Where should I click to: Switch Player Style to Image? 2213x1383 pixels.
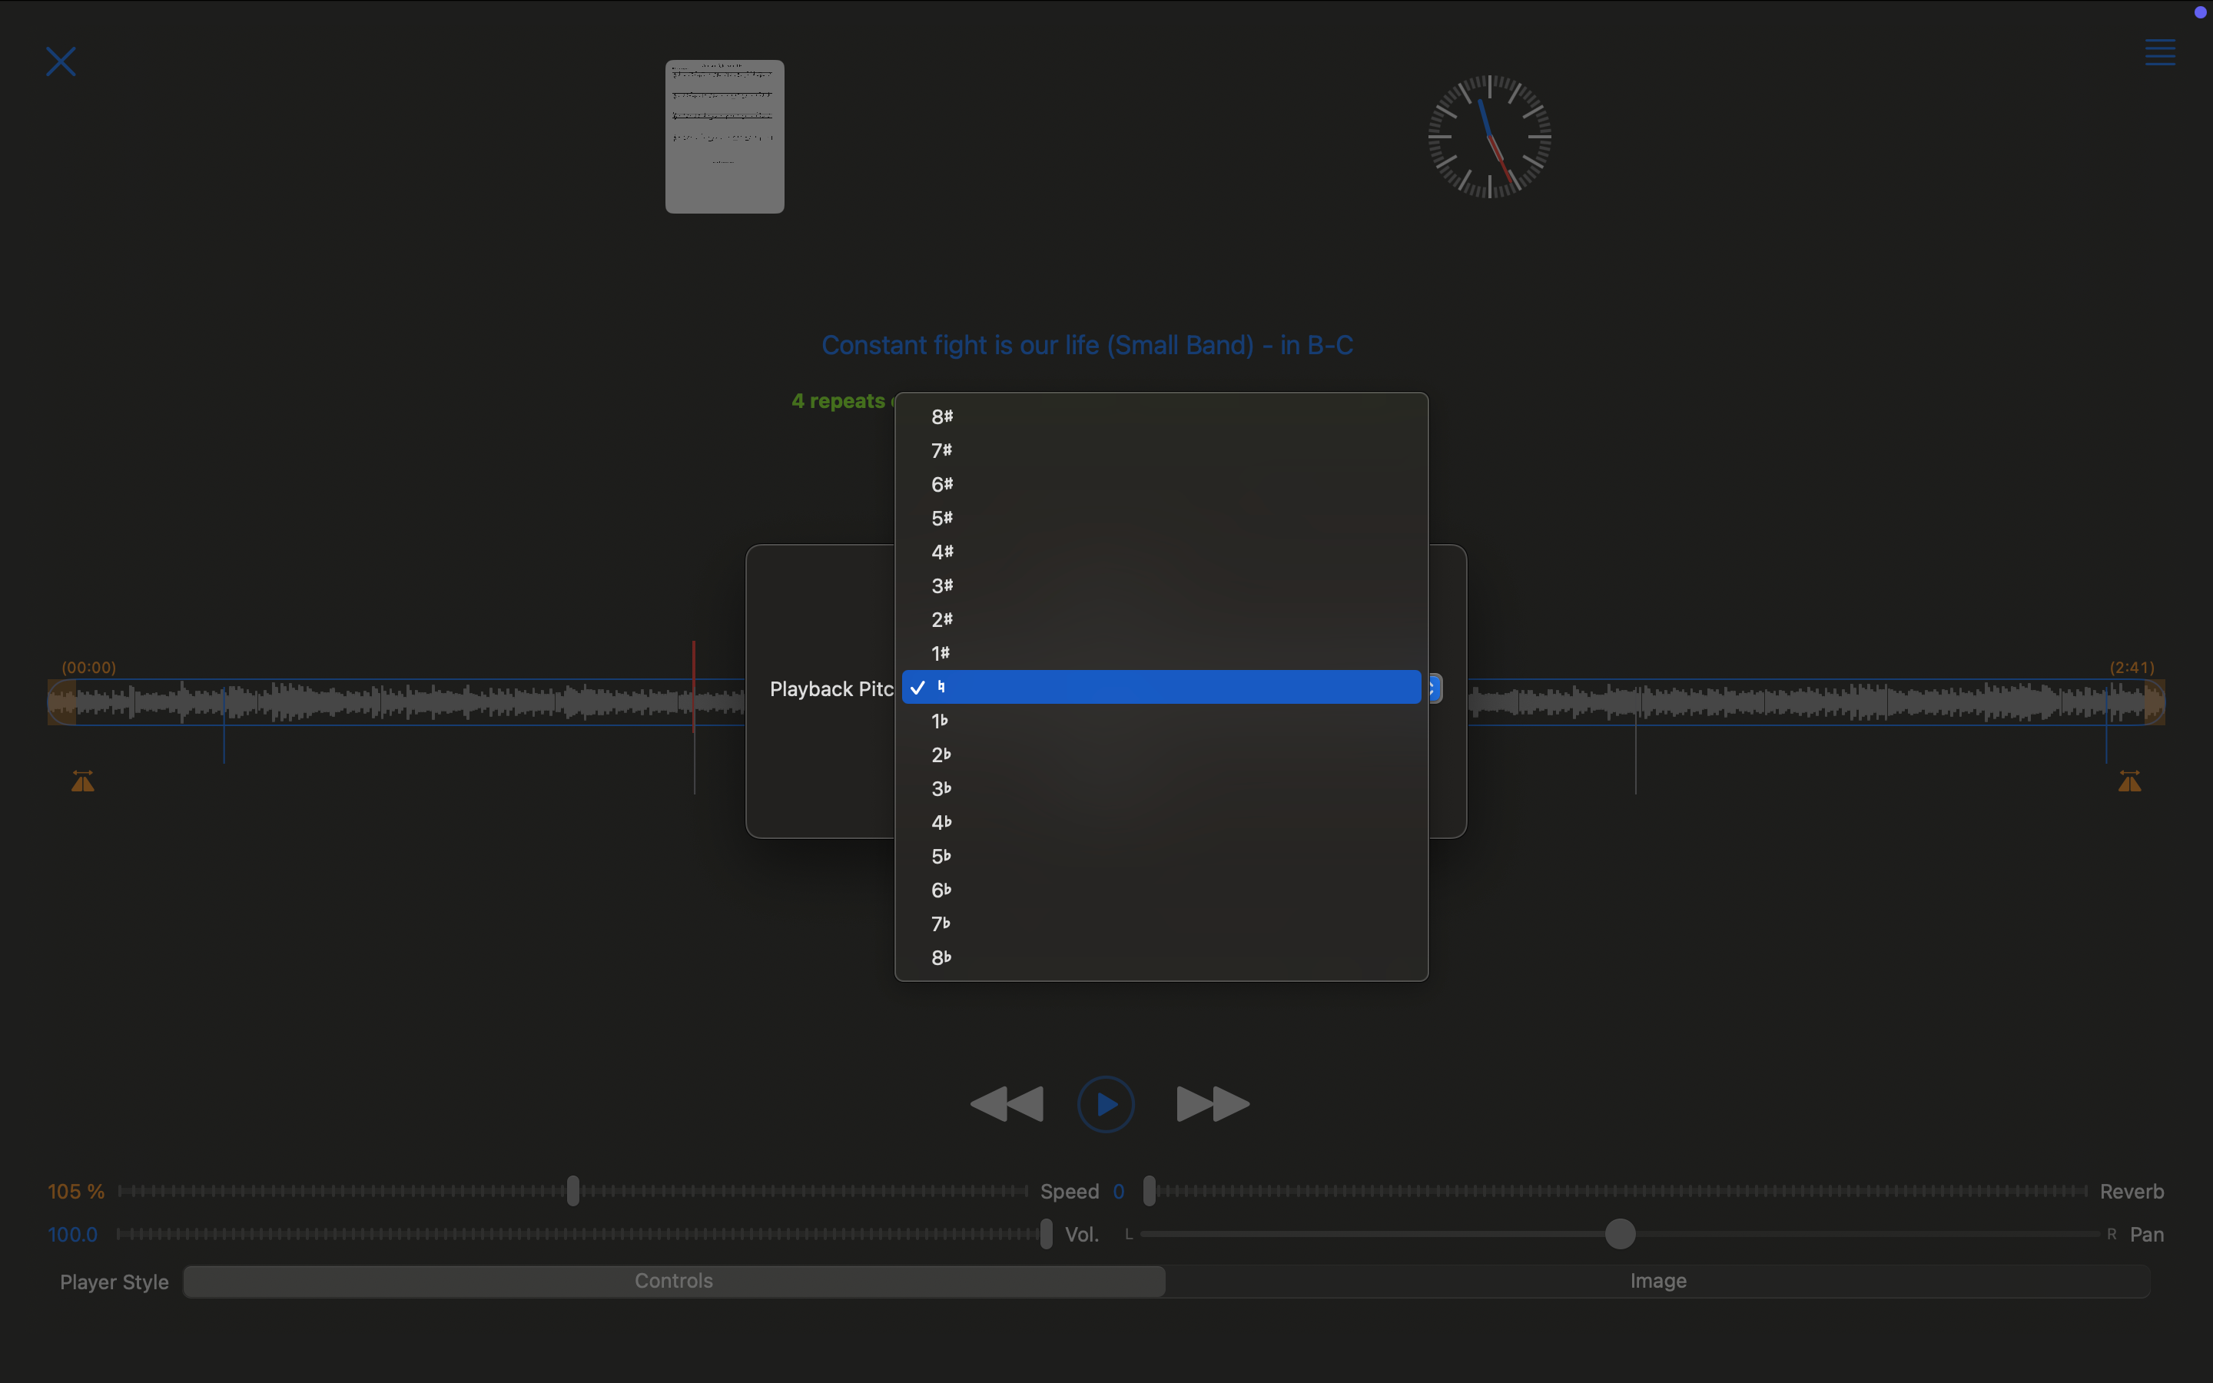(1658, 1282)
